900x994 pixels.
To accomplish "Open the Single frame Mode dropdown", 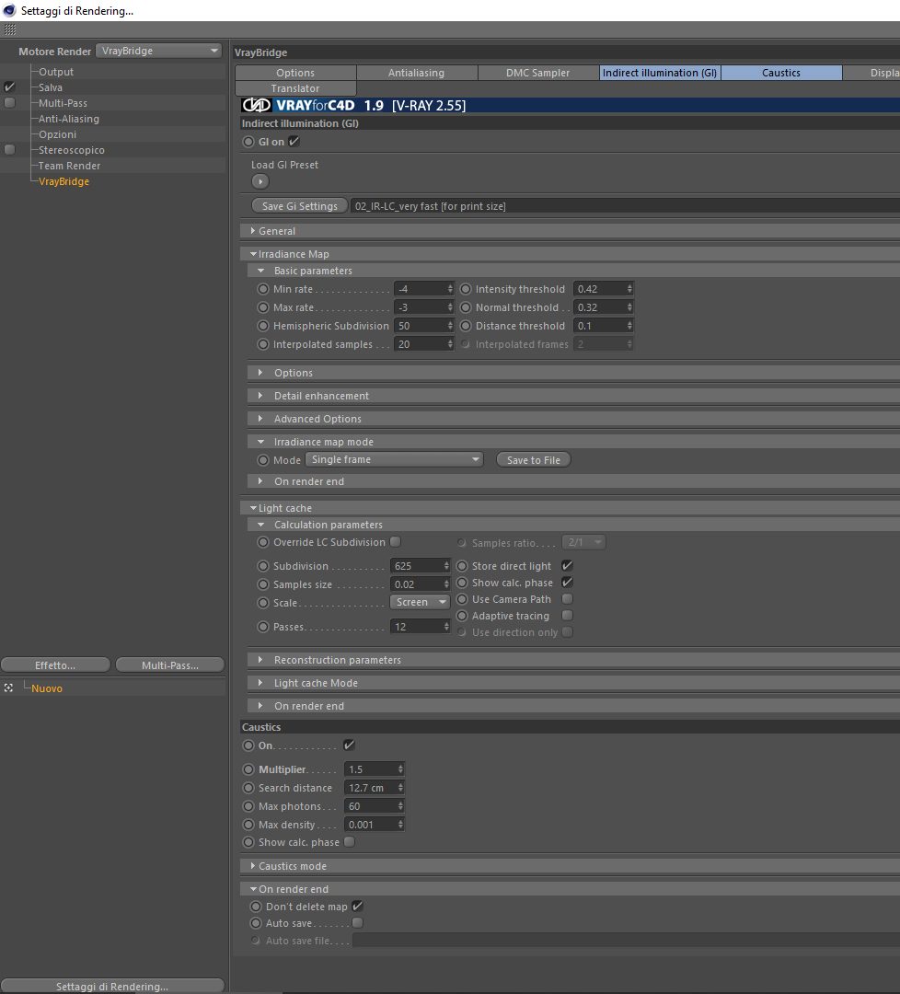I will [x=394, y=459].
